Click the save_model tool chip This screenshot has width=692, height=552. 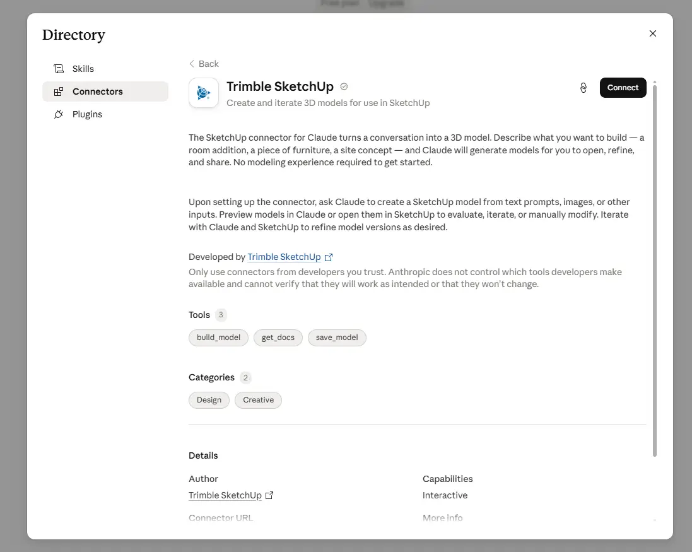point(337,338)
